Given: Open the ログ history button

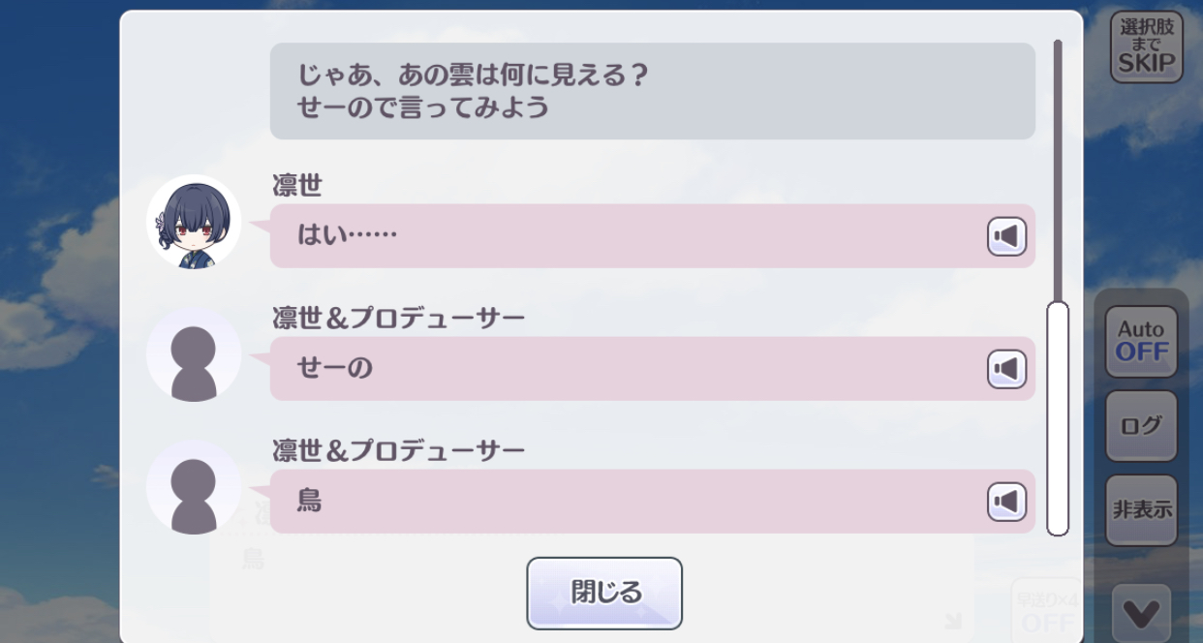Looking at the screenshot, I should point(1141,426).
